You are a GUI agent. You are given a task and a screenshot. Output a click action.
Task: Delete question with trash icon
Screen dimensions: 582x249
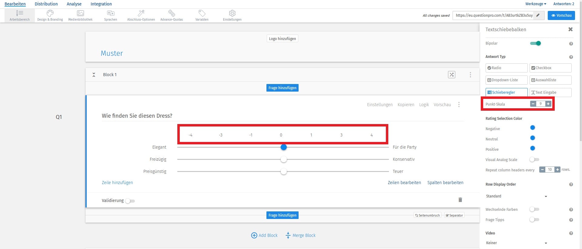460,200
